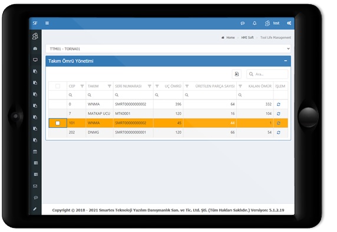The image size is (337, 232).
Task: Open the monitor screen icon in the sidebar
Action: coord(35,59)
